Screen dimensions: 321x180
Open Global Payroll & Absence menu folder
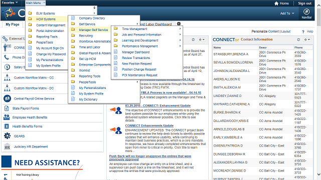pos(95,53)
